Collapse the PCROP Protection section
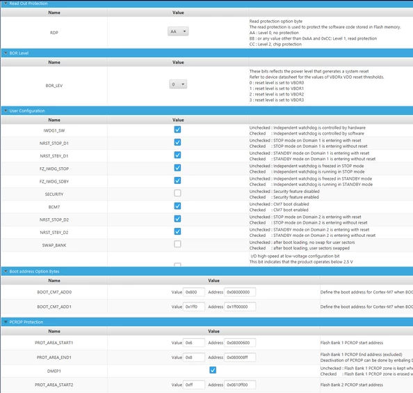This screenshot has width=413, height=393. point(6,322)
